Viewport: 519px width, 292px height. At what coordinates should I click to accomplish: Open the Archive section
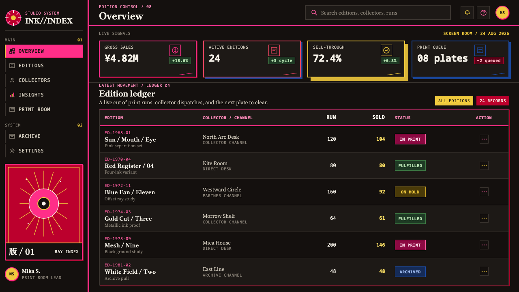pos(44,136)
